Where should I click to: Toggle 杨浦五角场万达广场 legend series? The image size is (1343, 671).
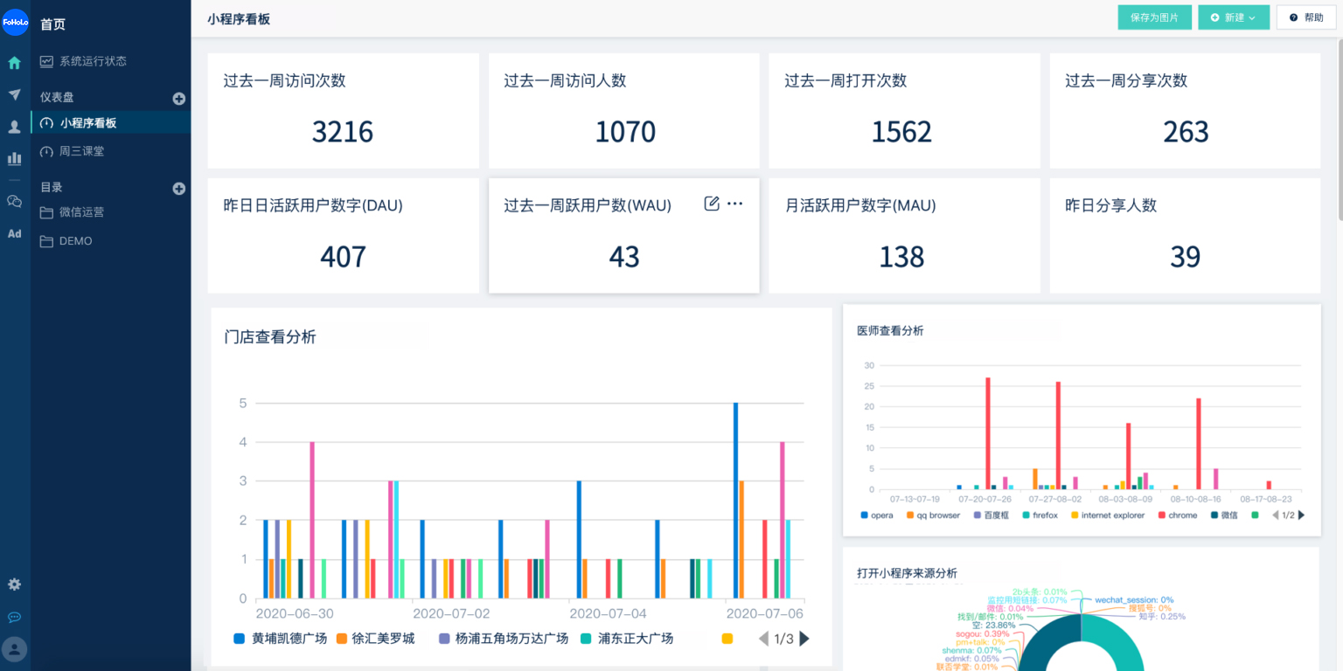503,639
